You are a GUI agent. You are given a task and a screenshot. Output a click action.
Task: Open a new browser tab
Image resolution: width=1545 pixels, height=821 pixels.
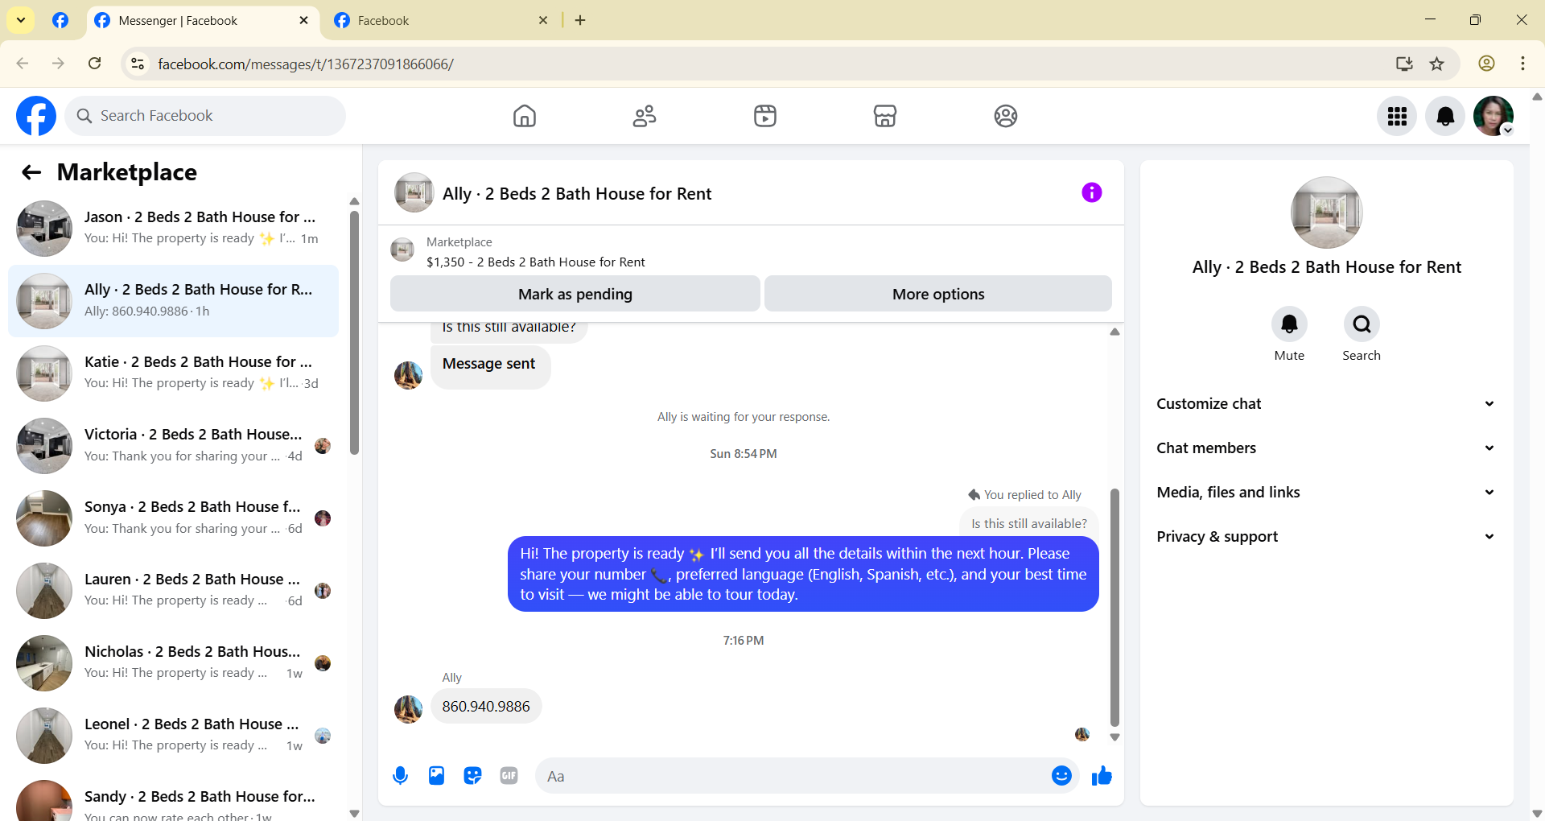point(580,20)
